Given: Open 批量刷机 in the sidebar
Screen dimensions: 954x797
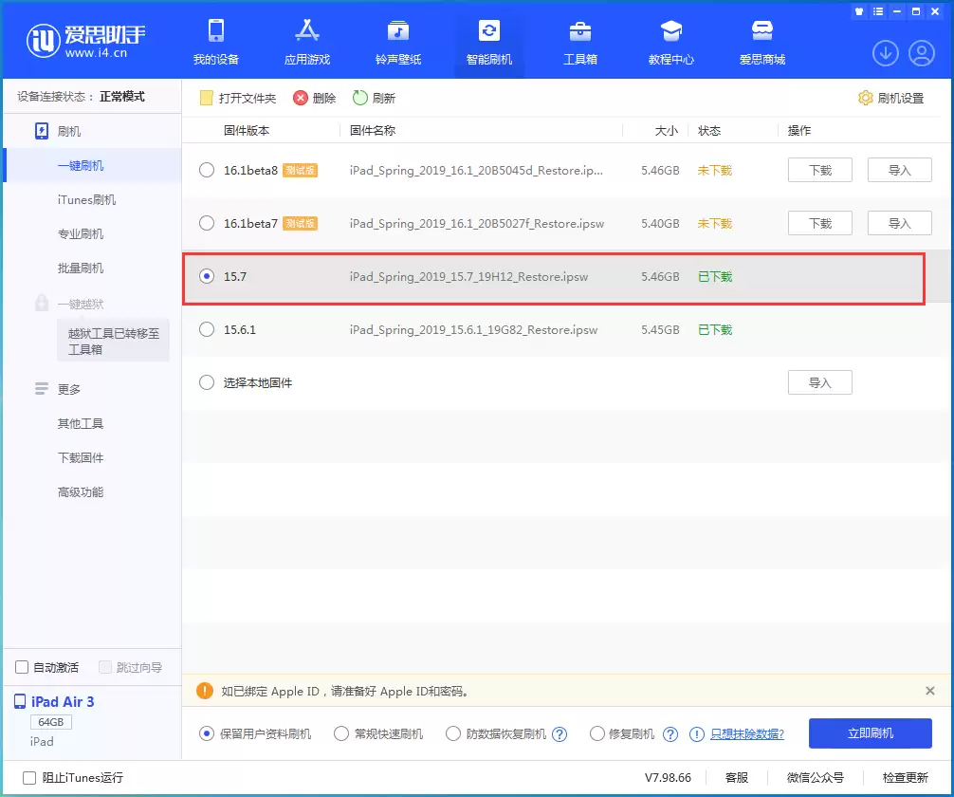Looking at the screenshot, I should pos(81,268).
